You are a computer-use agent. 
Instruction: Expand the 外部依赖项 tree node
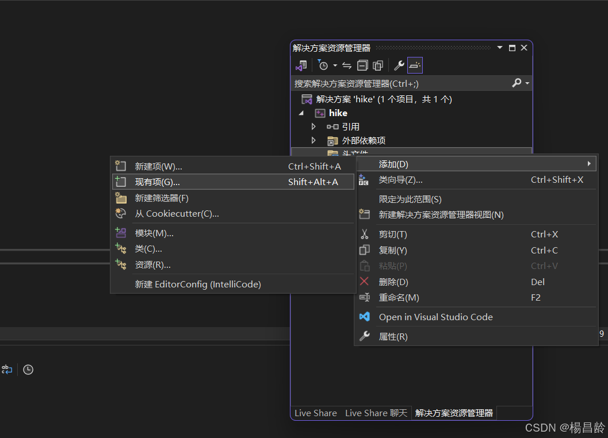coord(313,140)
